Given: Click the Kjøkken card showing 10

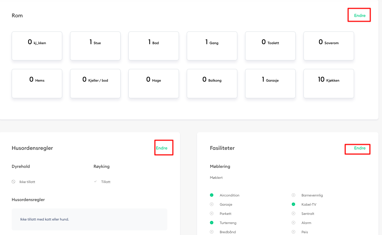Looking at the screenshot, I should (328, 83).
